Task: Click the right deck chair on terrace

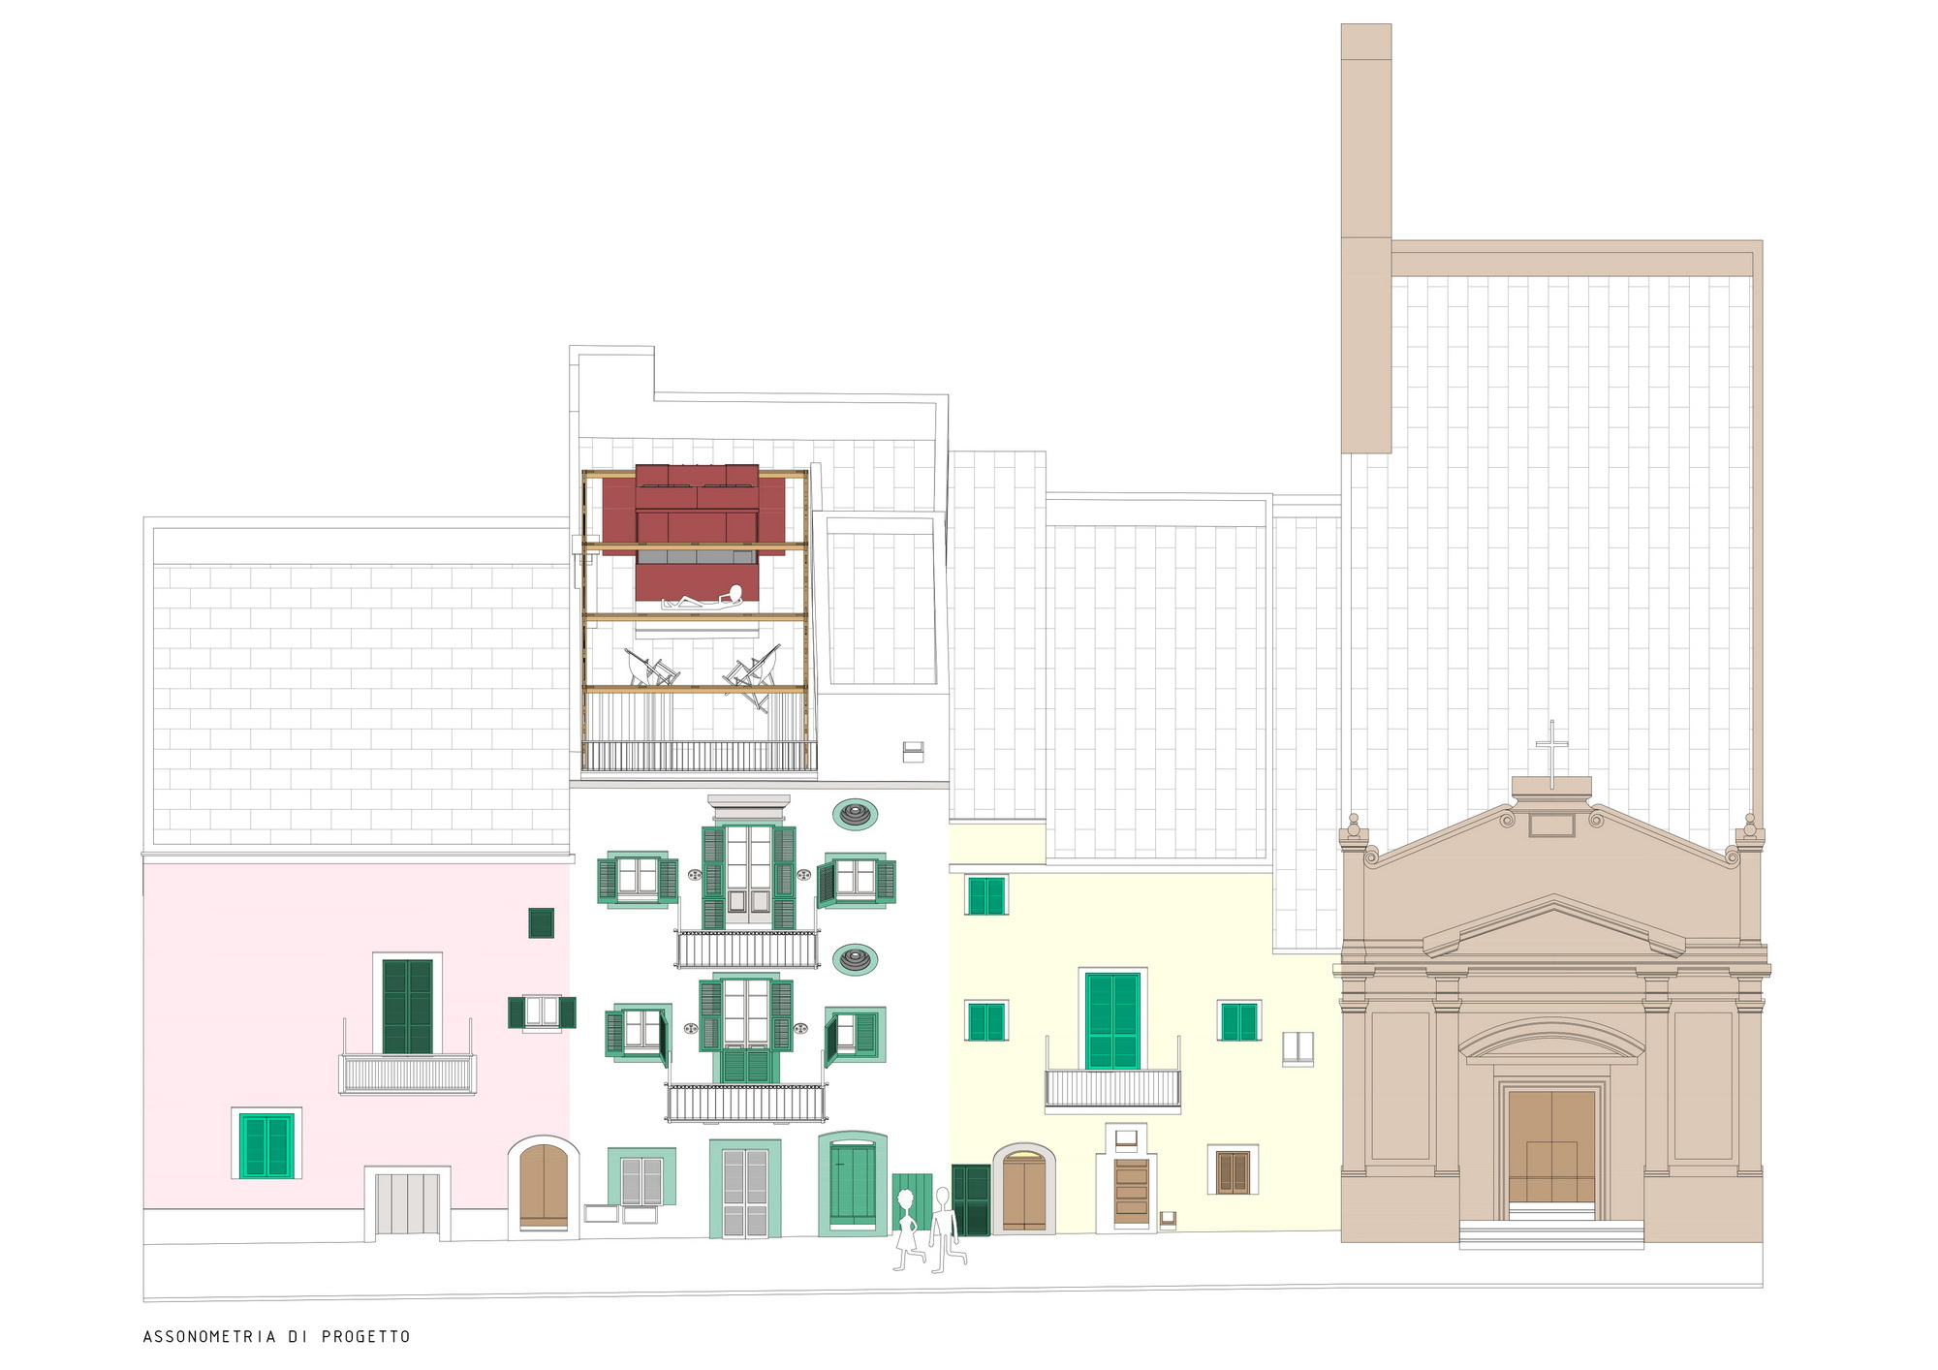Action: point(753,673)
